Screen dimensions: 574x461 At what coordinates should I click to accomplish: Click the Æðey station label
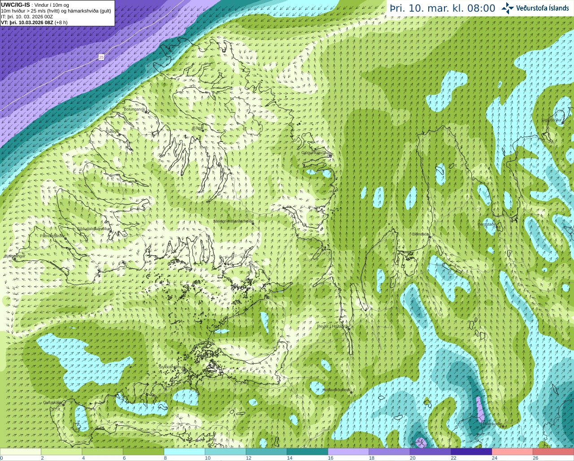point(197,128)
